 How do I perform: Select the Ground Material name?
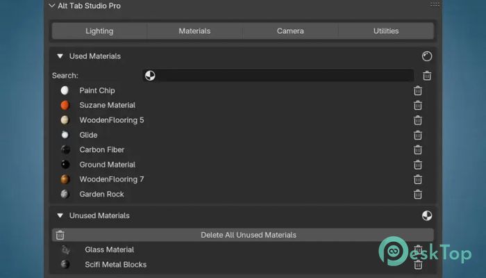click(107, 165)
